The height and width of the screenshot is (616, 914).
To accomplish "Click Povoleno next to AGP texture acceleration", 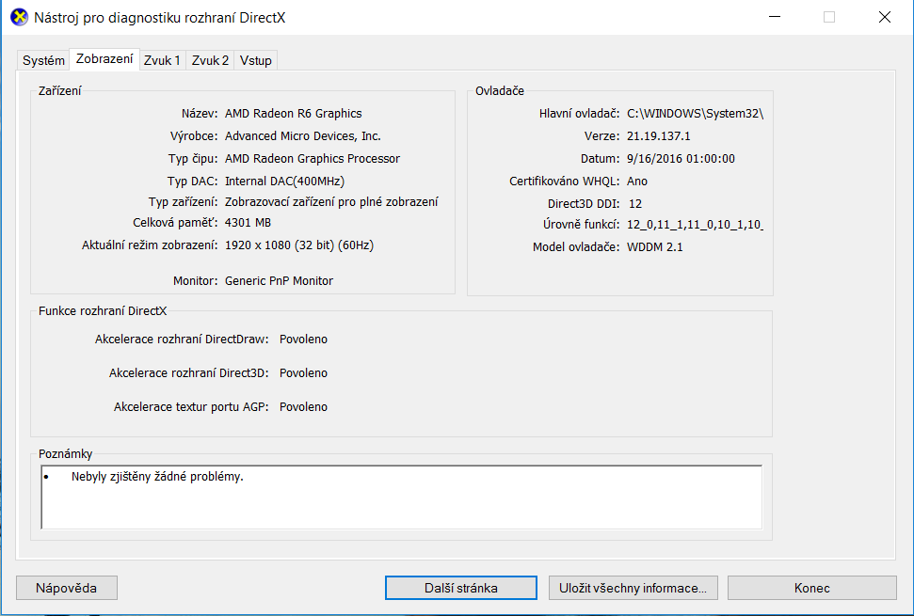I will [x=303, y=407].
